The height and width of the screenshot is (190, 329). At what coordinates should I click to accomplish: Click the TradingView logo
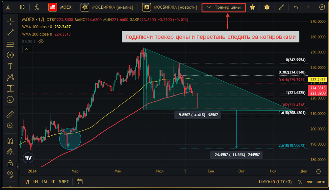pos(28,158)
